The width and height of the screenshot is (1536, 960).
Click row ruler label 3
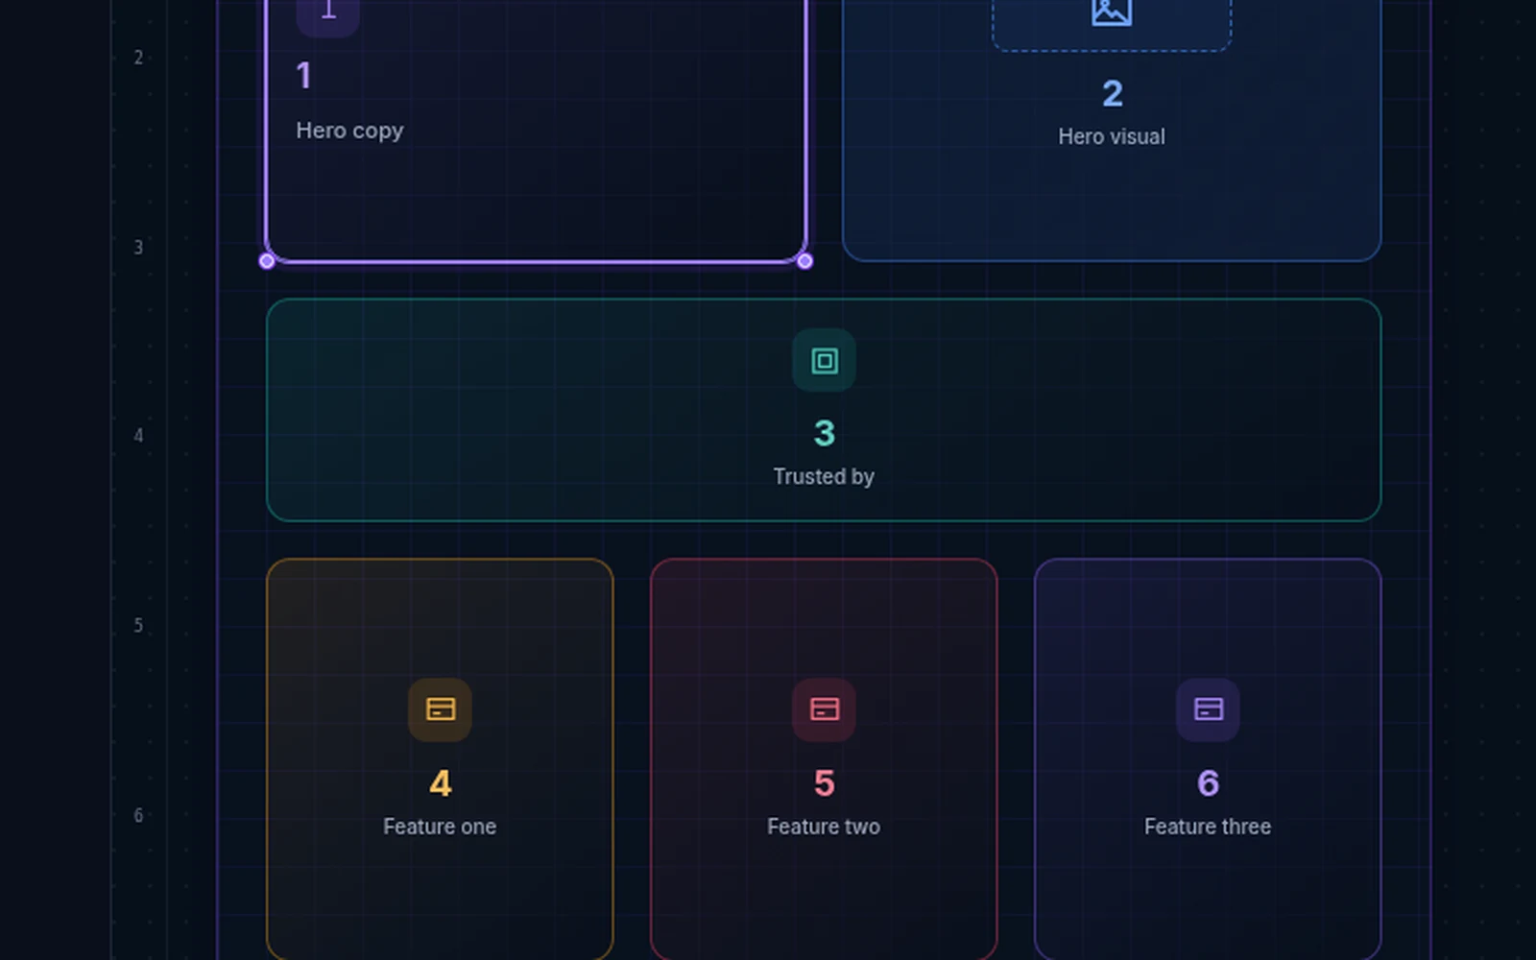(x=138, y=248)
